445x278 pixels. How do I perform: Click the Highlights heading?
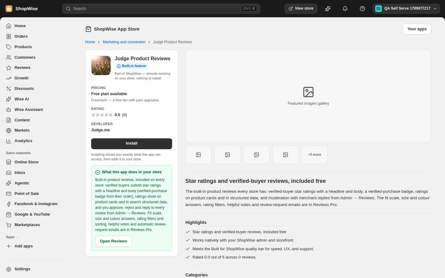coord(196,223)
